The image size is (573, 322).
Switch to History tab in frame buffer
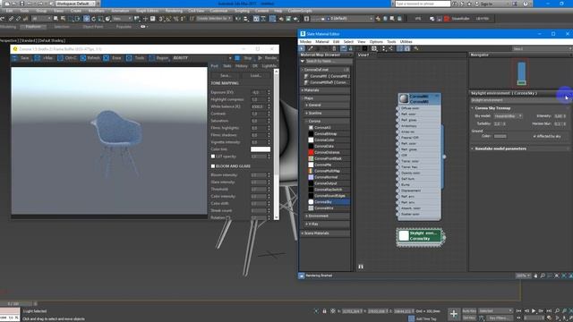pos(242,66)
